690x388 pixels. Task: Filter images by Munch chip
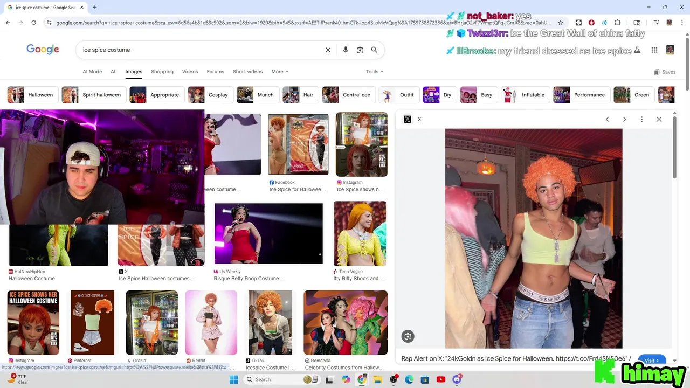click(x=258, y=95)
